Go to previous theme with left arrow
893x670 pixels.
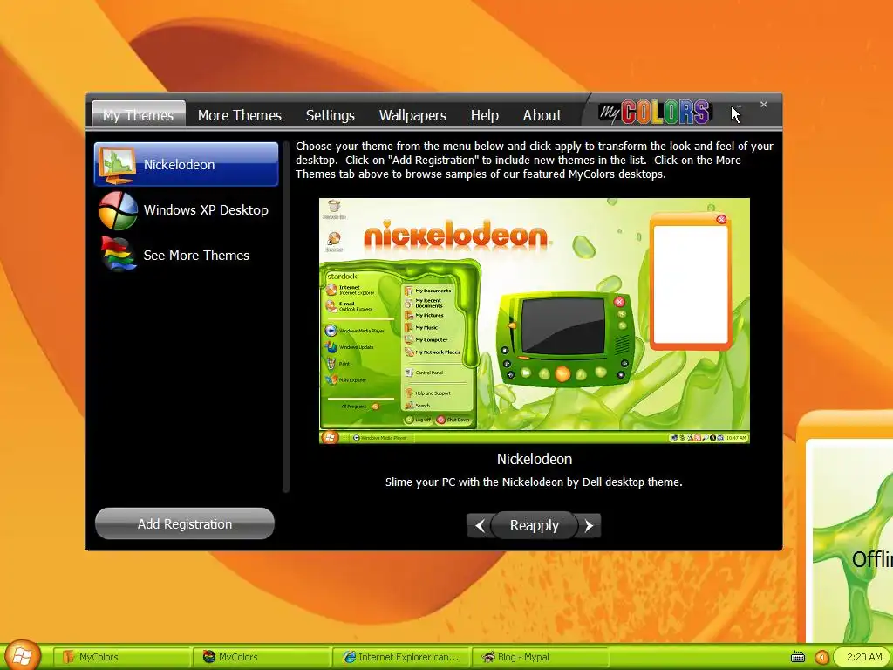point(480,526)
